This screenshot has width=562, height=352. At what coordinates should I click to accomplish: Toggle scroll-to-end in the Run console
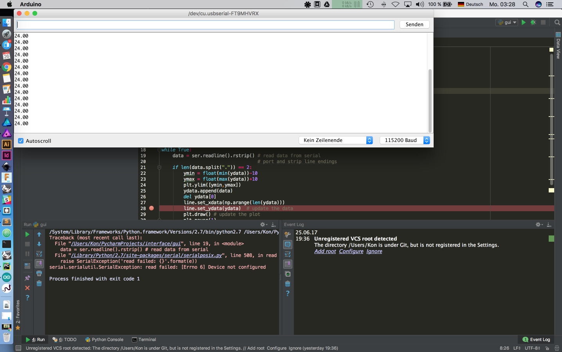[x=39, y=264]
